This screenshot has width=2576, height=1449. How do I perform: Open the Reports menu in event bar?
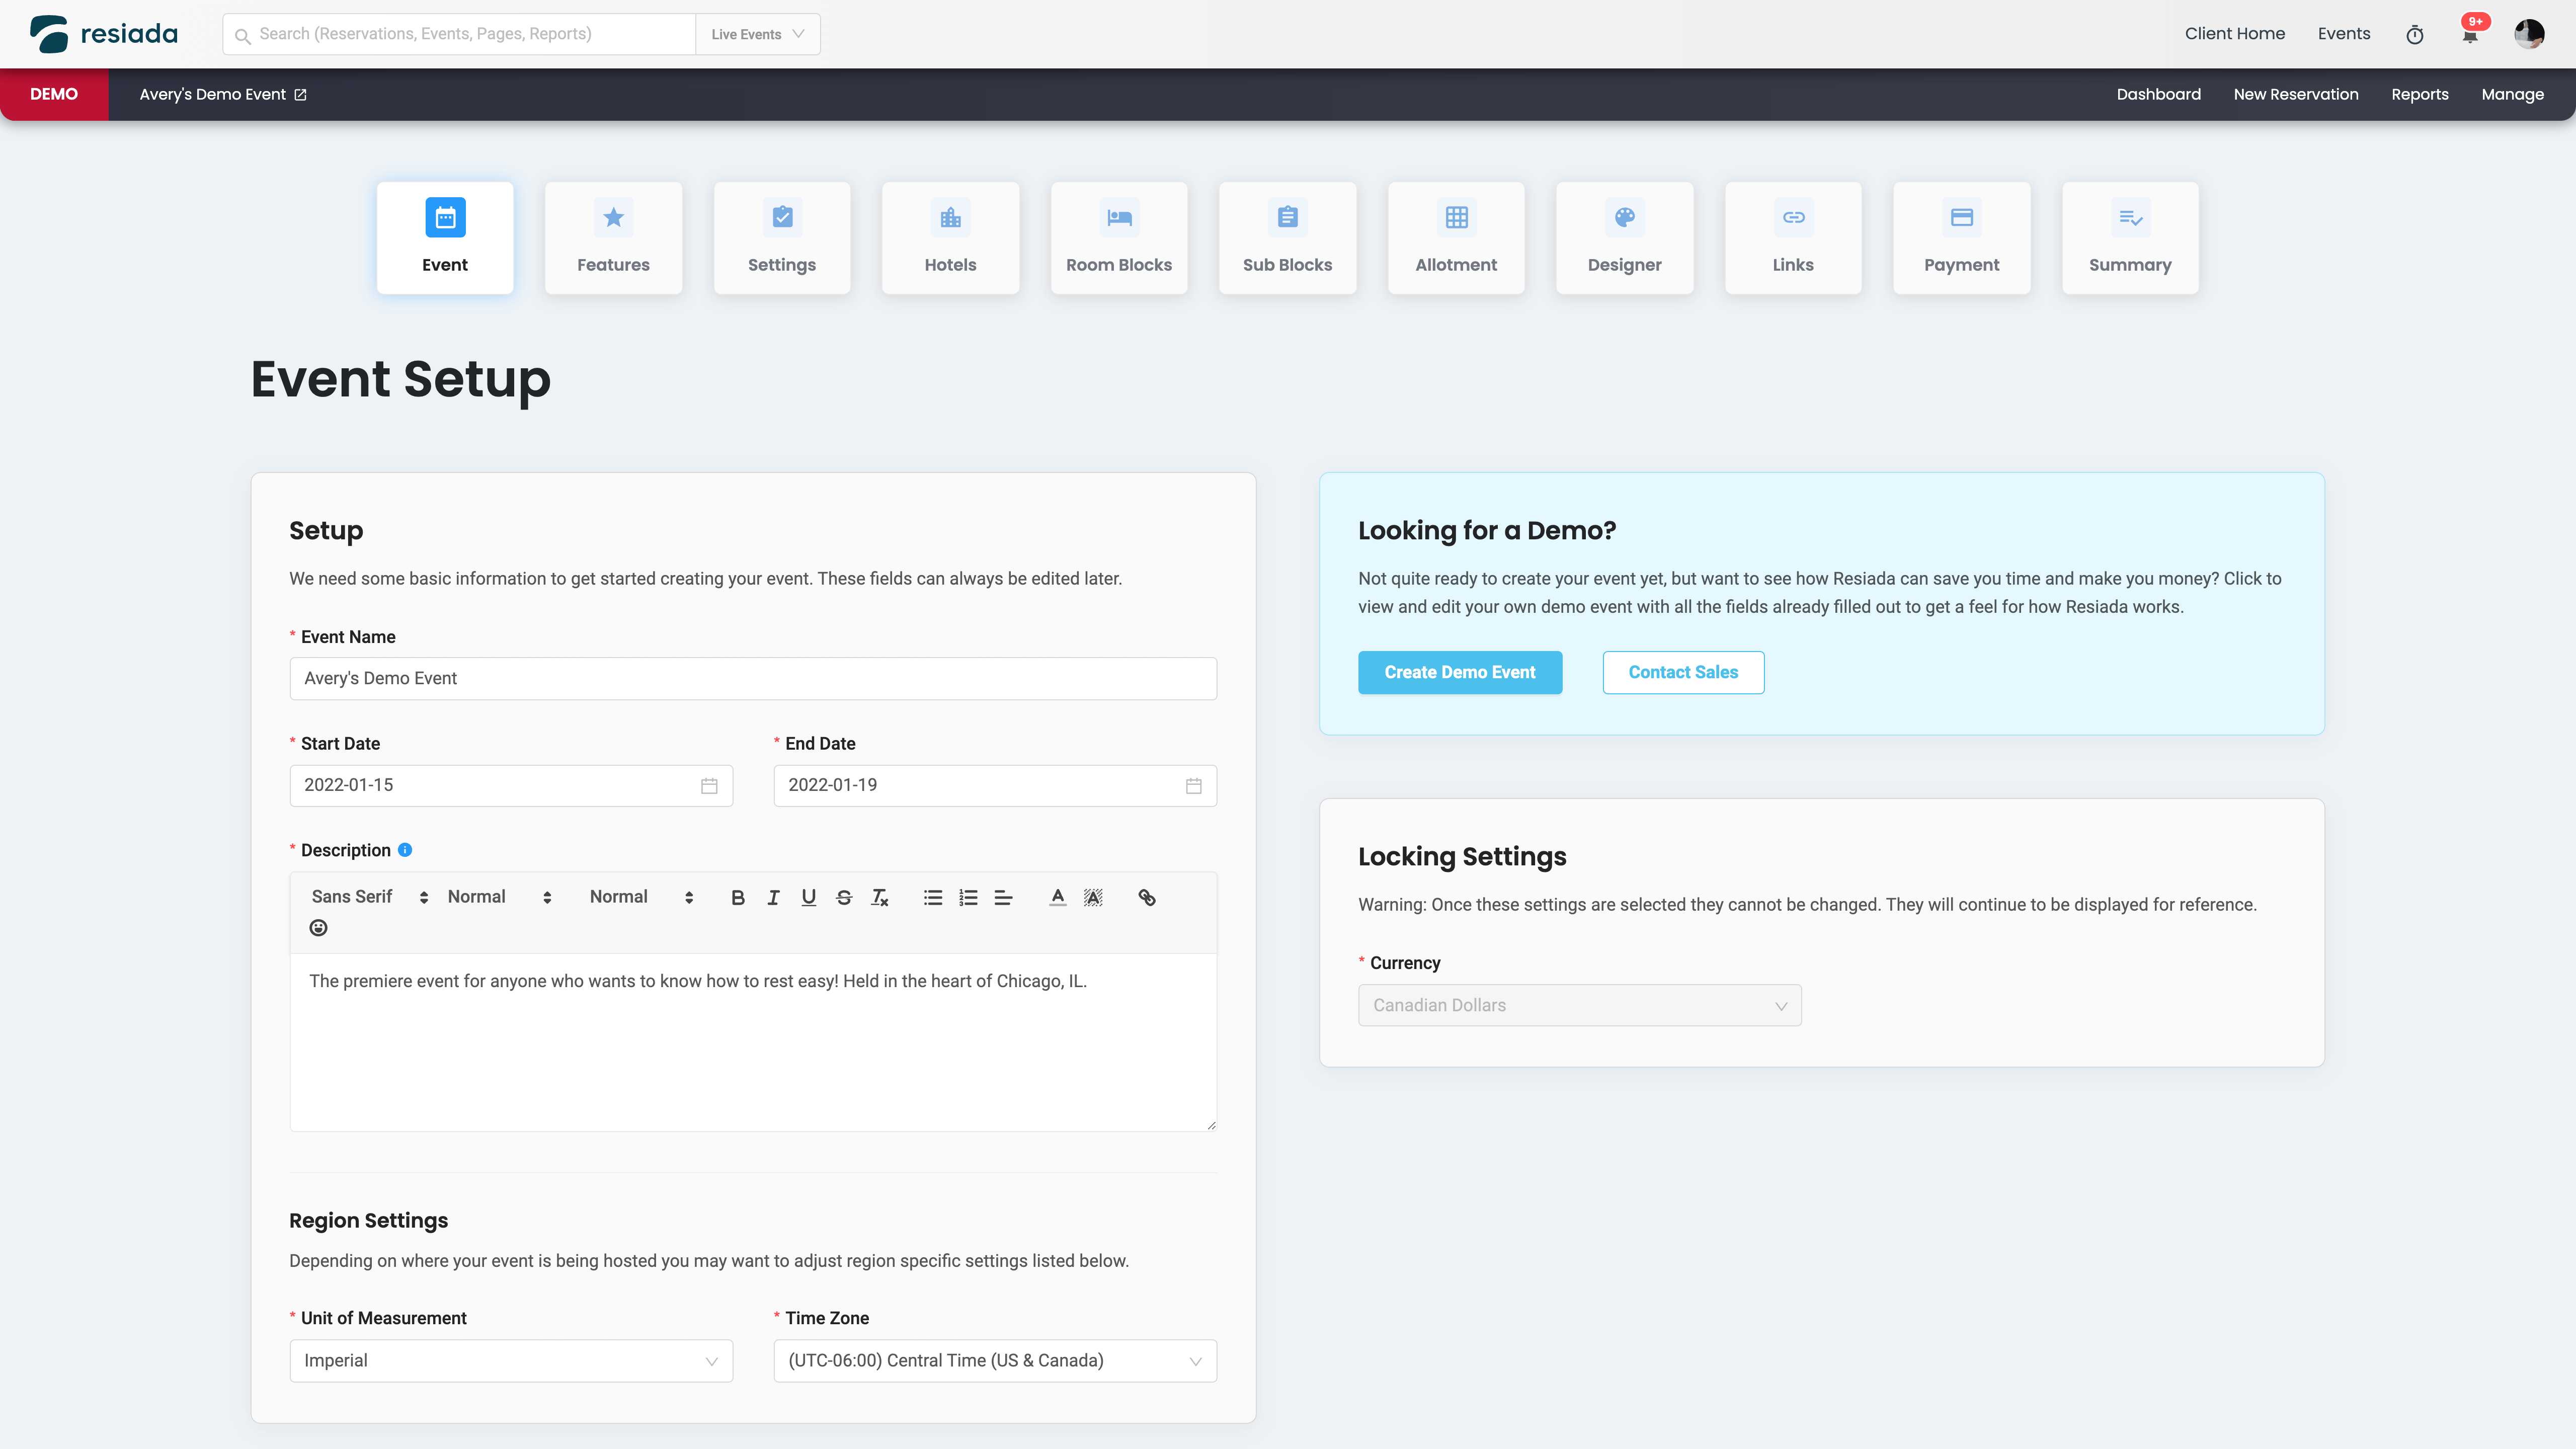pyautogui.click(x=2419, y=94)
